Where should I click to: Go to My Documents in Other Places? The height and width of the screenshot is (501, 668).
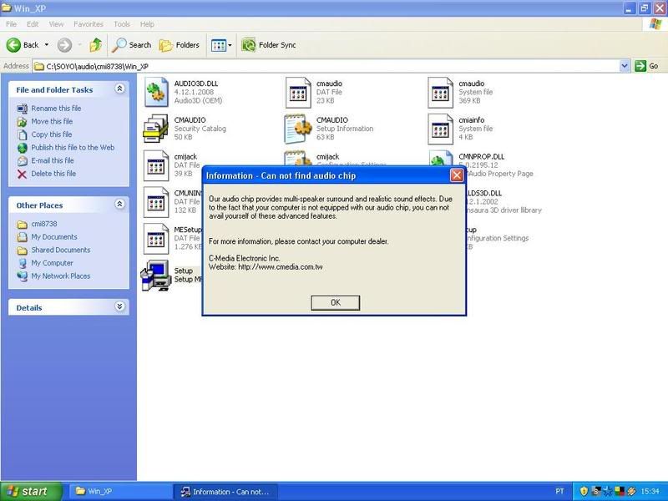[54, 237]
